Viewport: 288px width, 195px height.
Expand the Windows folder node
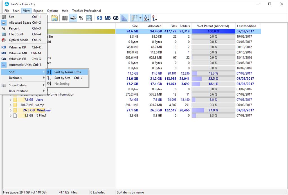pos(11,110)
